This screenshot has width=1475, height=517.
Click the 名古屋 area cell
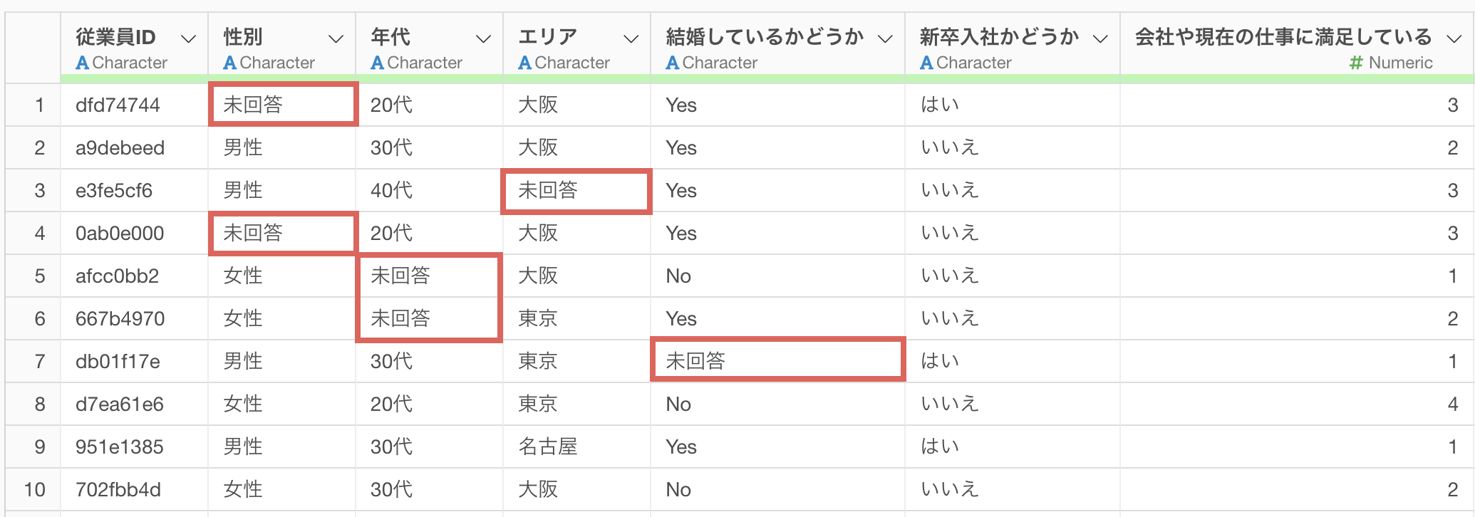pyautogui.click(x=548, y=446)
